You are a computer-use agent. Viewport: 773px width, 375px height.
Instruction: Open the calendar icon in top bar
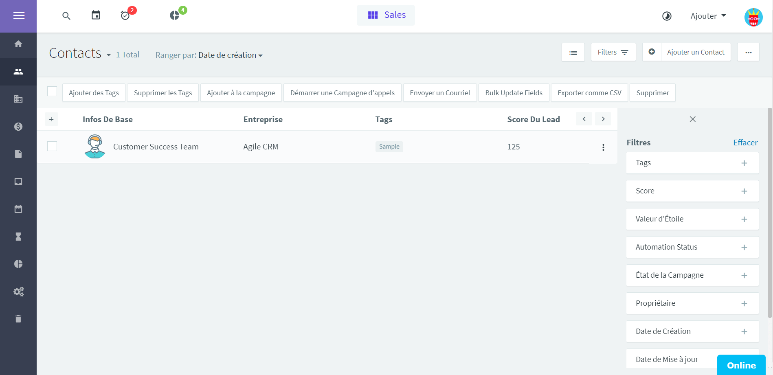96,15
